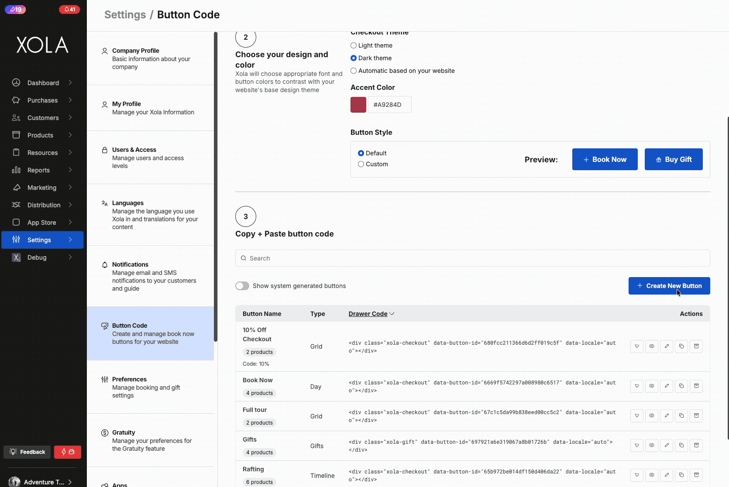The image size is (729, 487).
Task: Click cart icon for 10% Off Checkout row
Action: pos(637,346)
